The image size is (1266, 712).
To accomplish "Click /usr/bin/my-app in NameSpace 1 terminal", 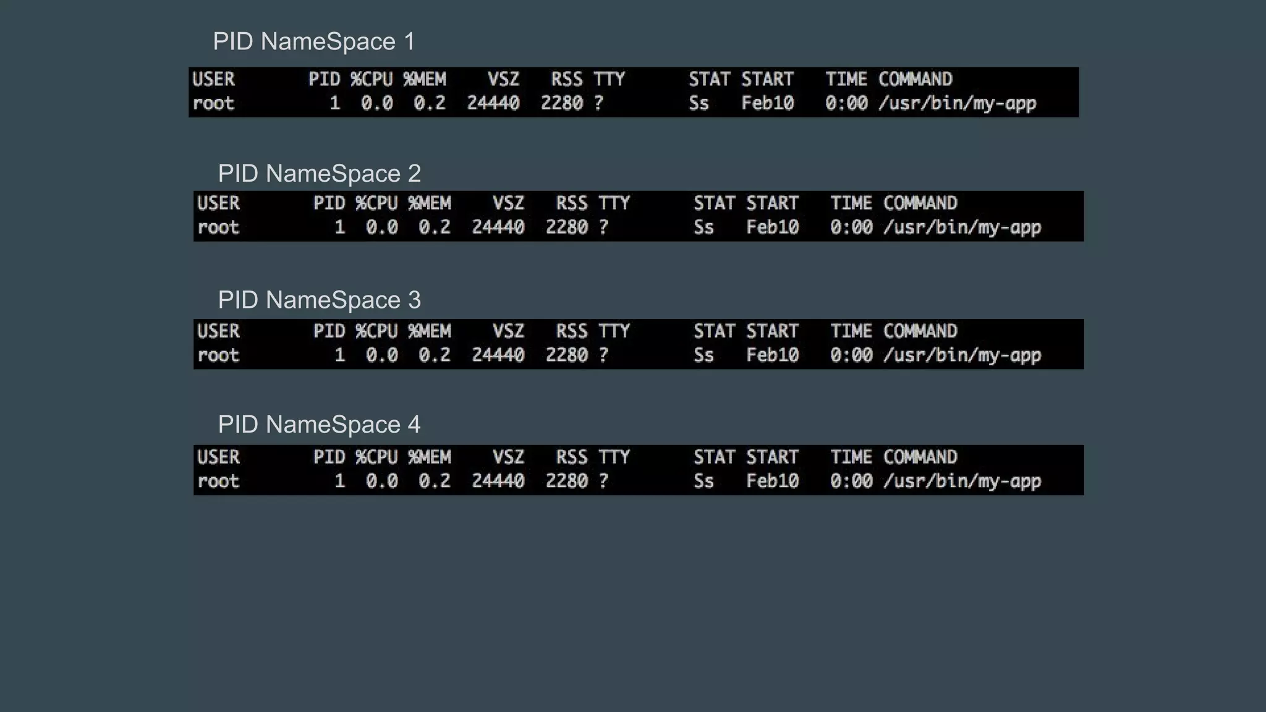I will [957, 103].
